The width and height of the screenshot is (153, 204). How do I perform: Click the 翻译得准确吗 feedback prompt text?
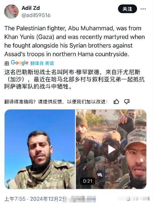[x=56, y=102]
